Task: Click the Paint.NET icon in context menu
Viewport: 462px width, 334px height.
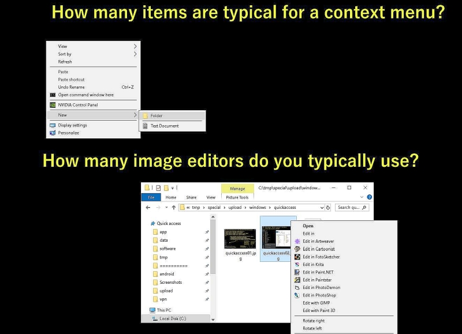Action: coord(297,272)
